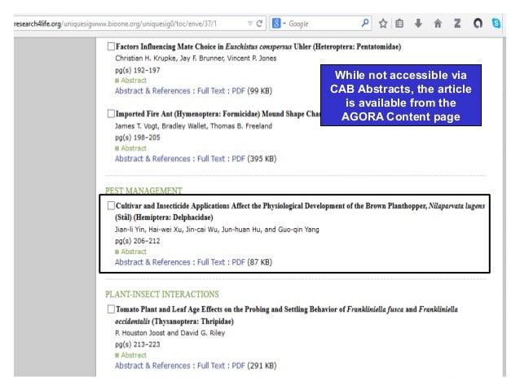Click the Google search engine icon

(276, 23)
